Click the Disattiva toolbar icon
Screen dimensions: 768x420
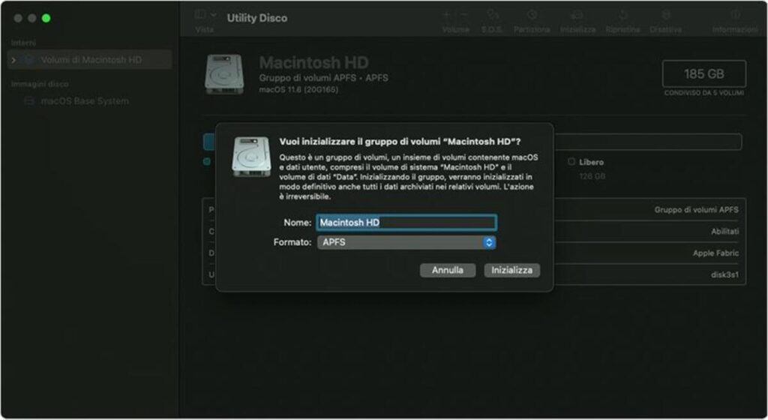tap(666, 15)
